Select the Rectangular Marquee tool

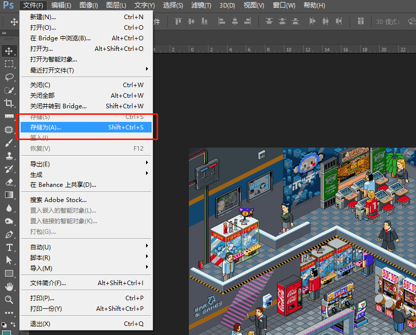click(9, 64)
